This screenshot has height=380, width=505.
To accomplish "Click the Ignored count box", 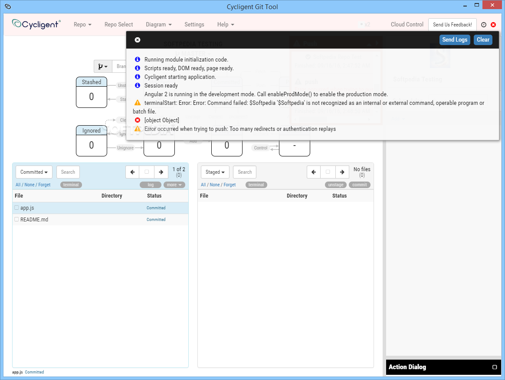I will click(92, 141).
